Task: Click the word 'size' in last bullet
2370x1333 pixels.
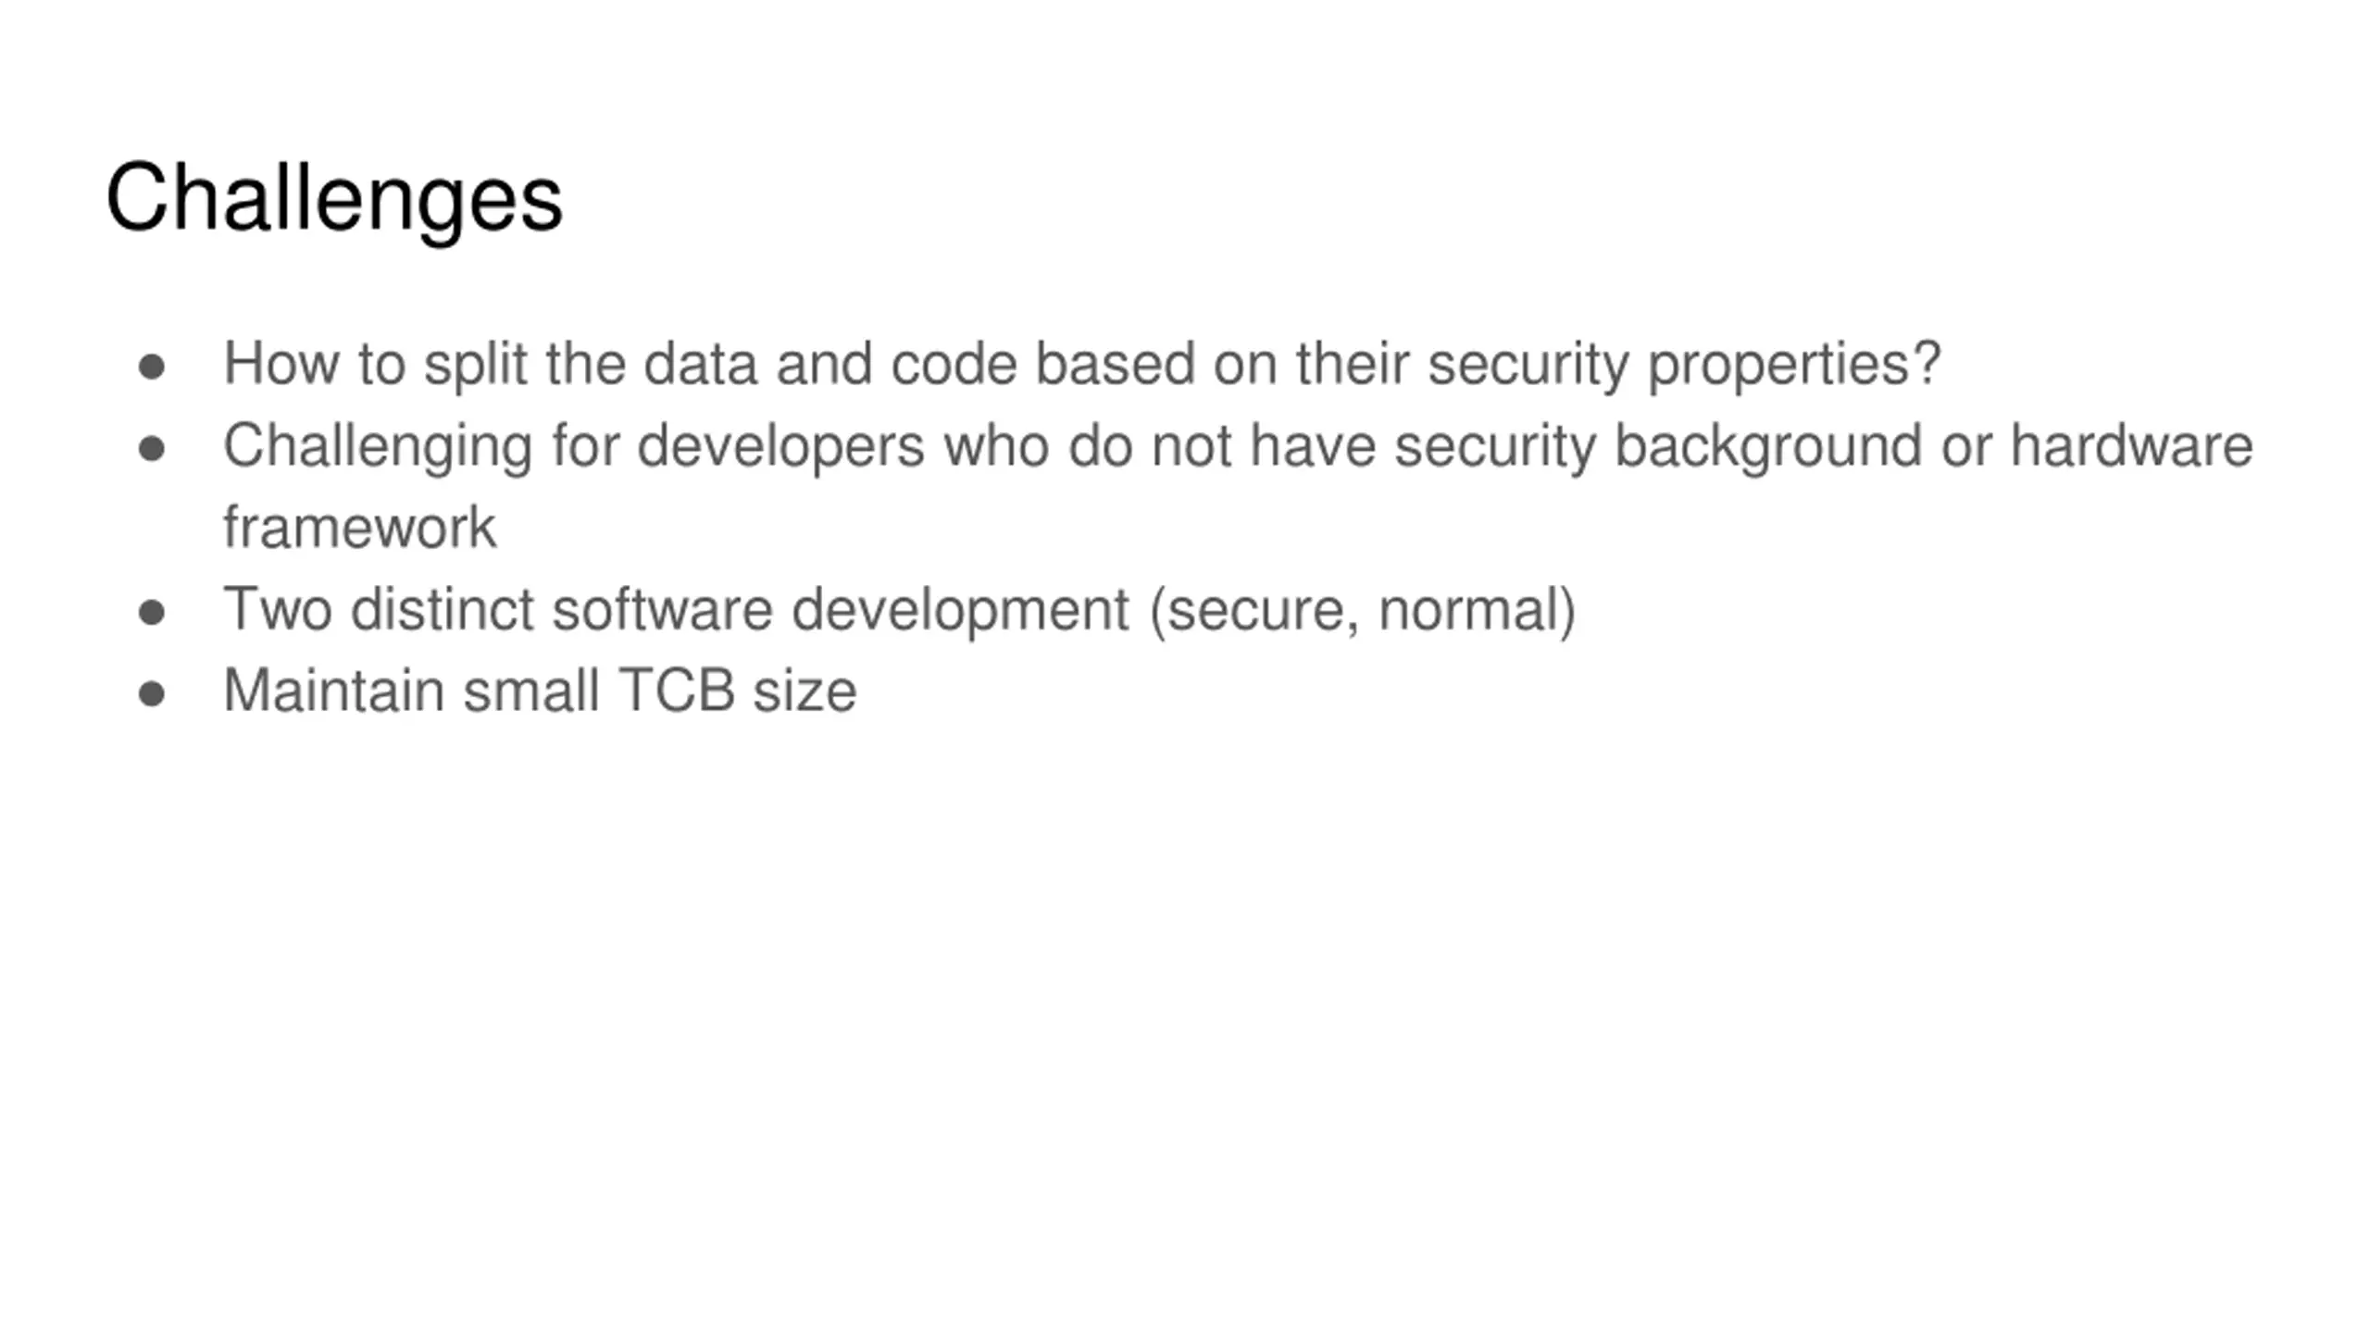Action: (x=805, y=691)
